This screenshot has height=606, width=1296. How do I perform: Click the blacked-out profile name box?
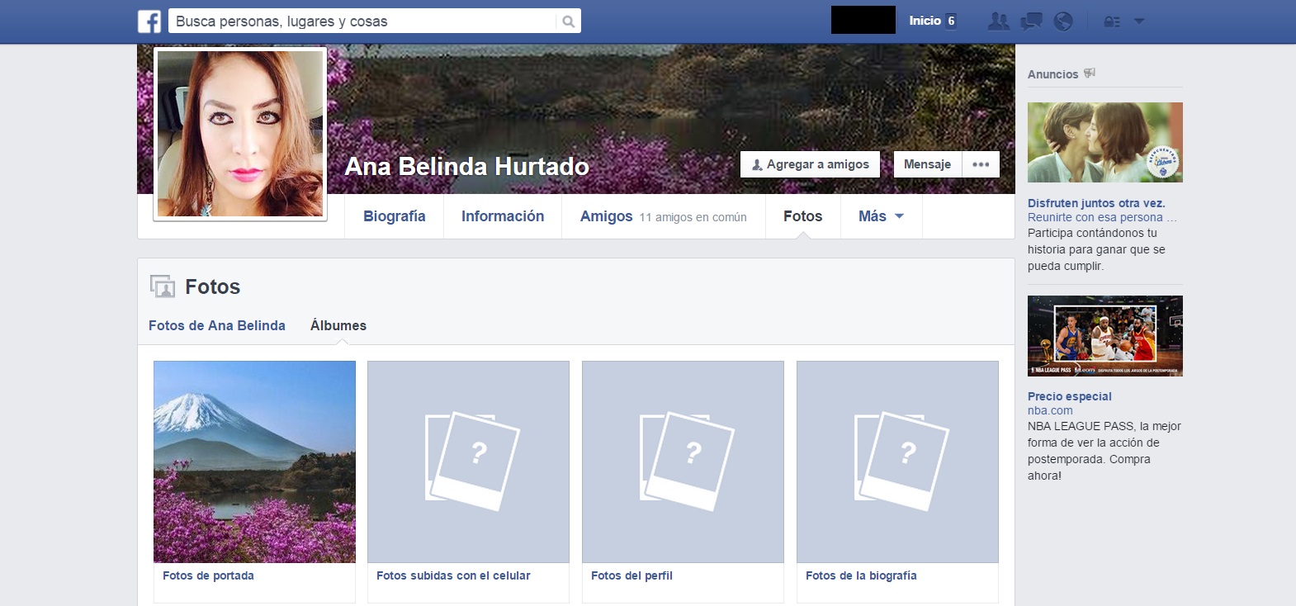[863, 20]
